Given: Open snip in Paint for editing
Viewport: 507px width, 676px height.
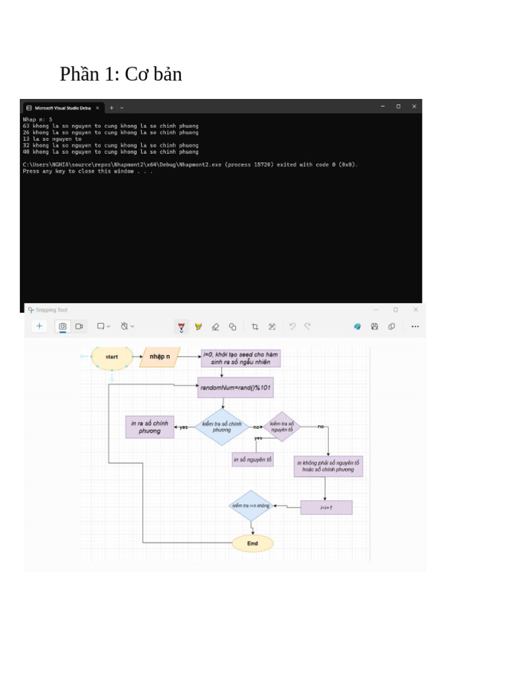Looking at the screenshot, I should (x=357, y=326).
